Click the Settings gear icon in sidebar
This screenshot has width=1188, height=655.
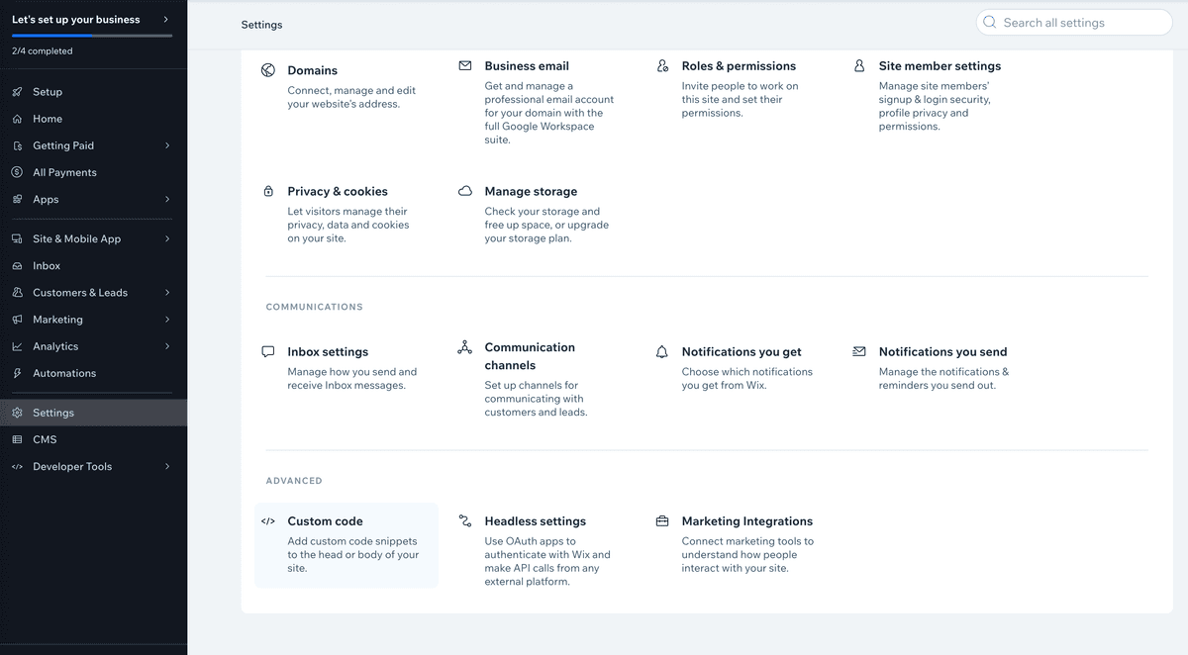pyautogui.click(x=17, y=413)
